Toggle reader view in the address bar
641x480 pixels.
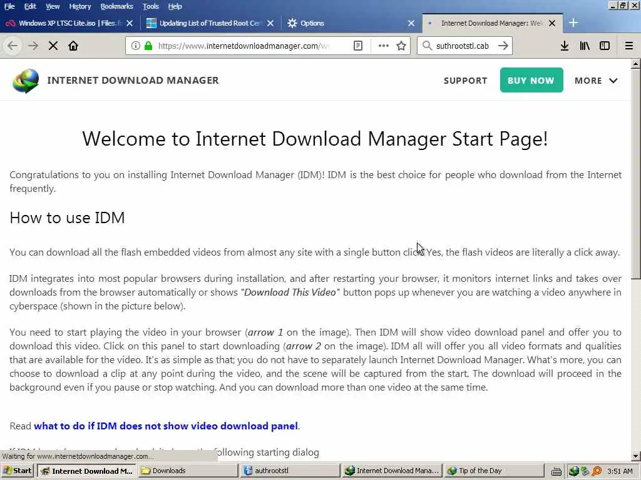tap(358, 46)
